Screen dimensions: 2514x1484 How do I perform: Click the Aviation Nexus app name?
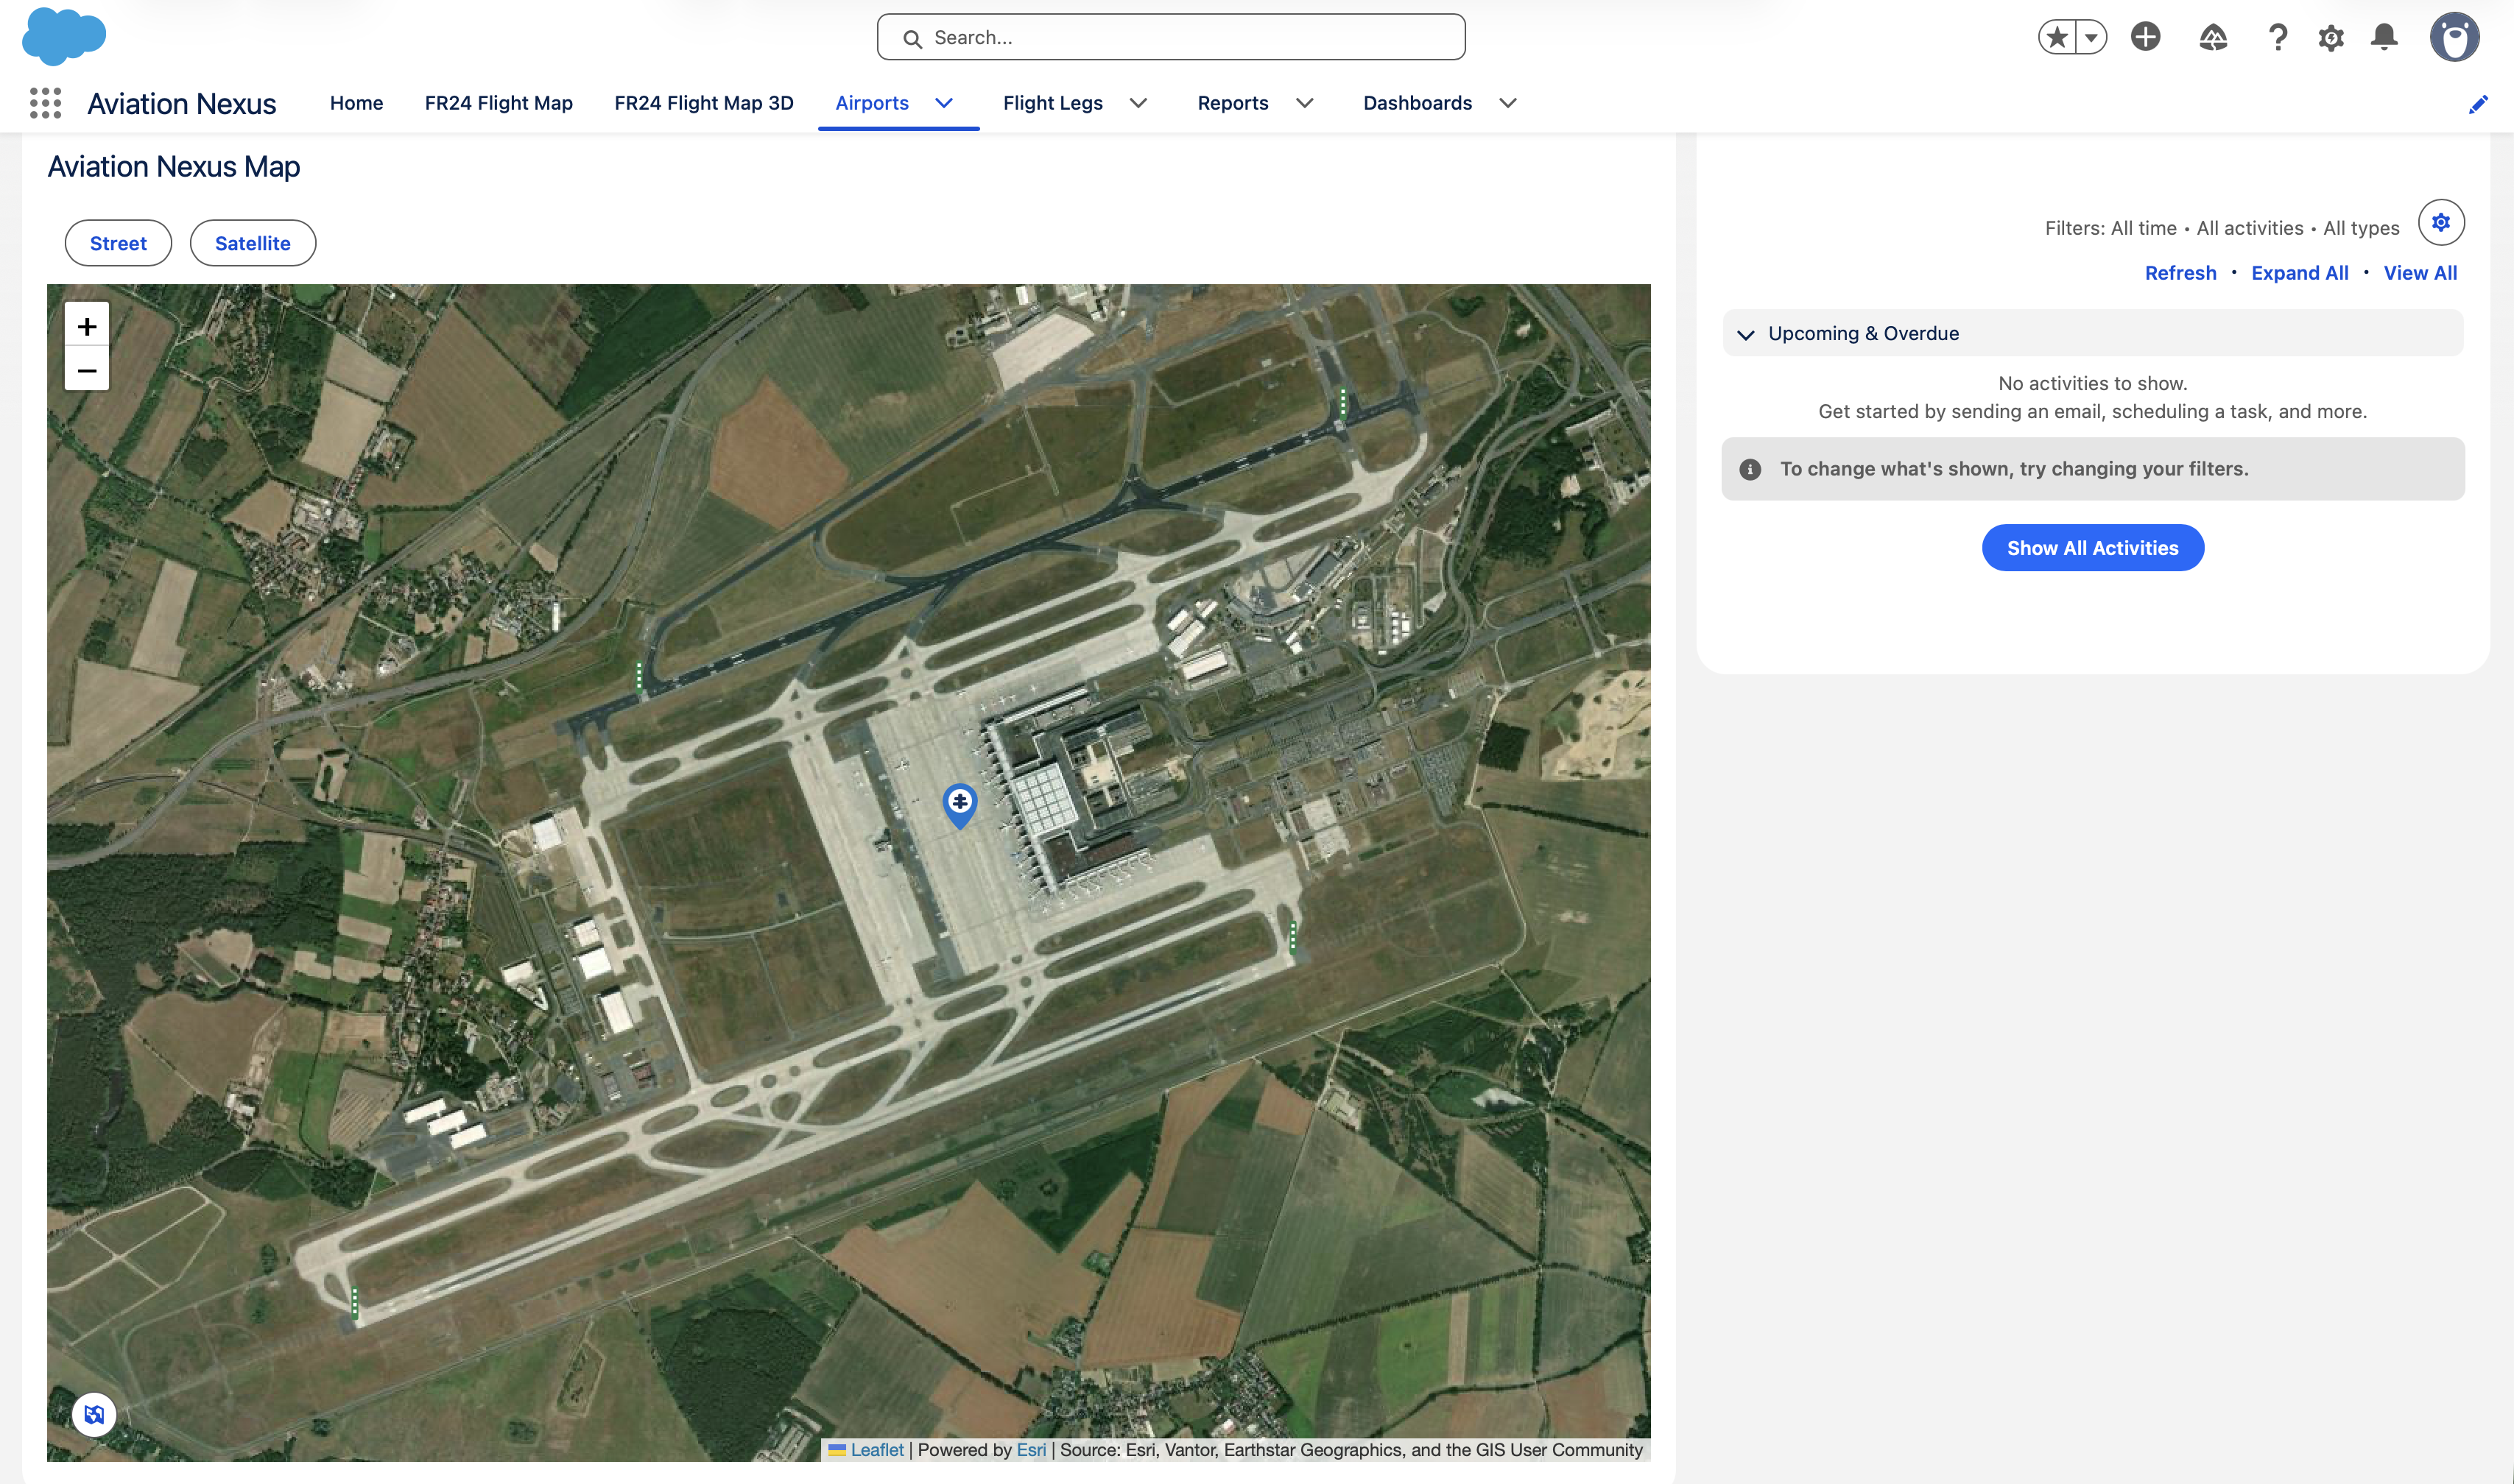[181, 103]
